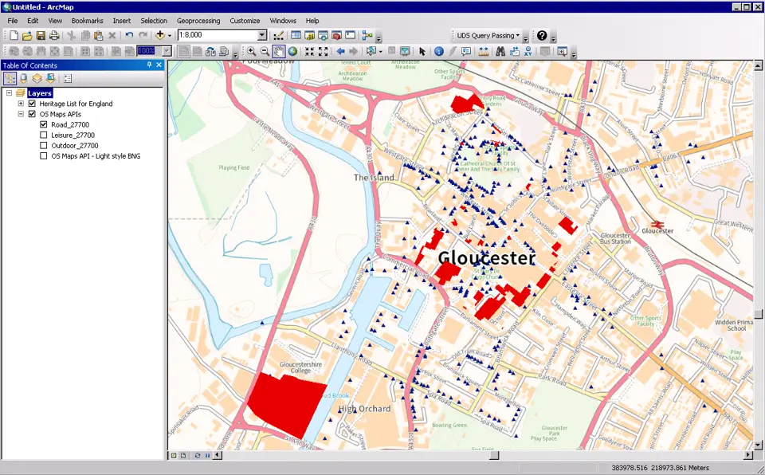Screen dimensions: 765x475
Task: Click the Fixed Zoom In icon
Action: pyautogui.click(x=309, y=51)
